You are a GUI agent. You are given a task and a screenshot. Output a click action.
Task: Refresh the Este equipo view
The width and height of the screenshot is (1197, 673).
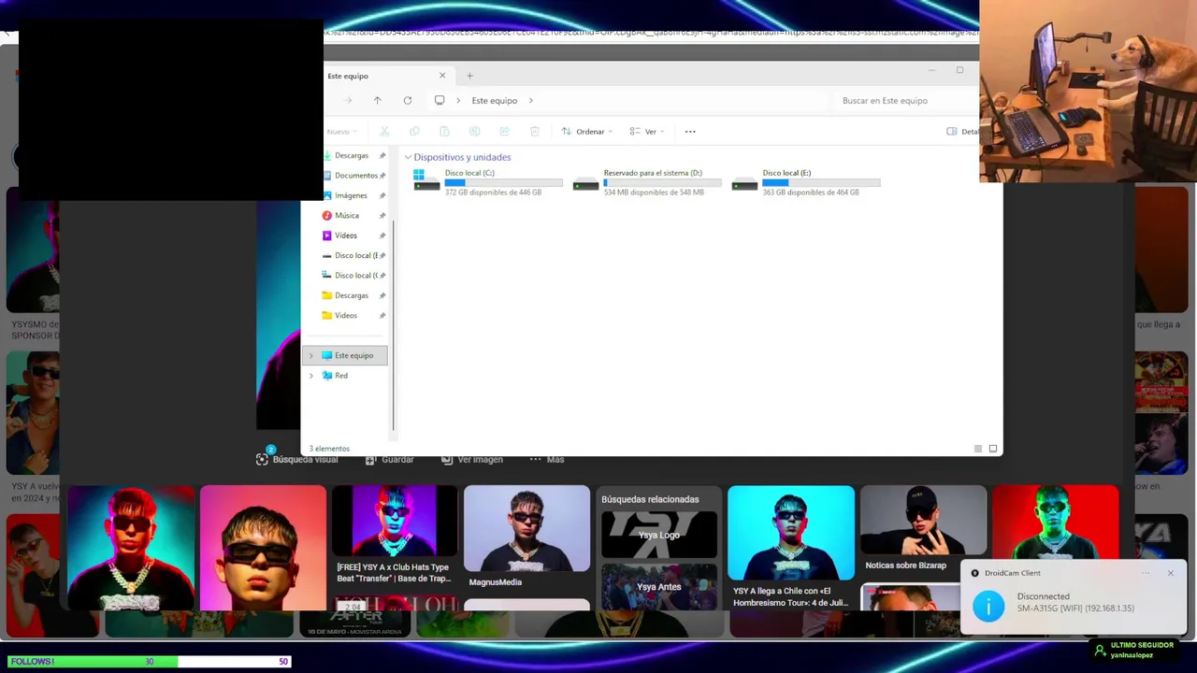(x=408, y=100)
